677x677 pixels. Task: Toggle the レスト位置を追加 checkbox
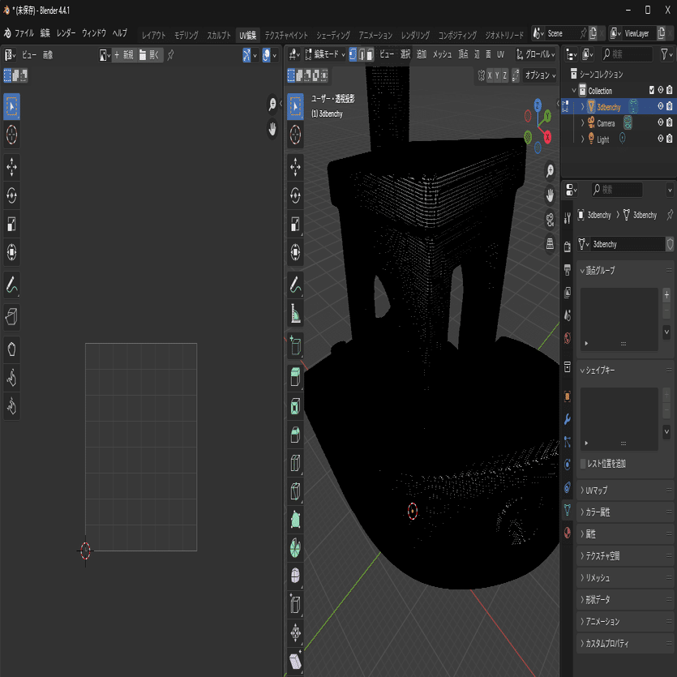pos(584,463)
